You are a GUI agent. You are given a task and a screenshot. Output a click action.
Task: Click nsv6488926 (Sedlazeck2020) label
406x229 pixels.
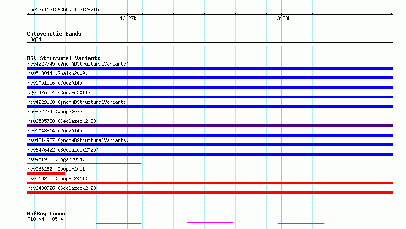coord(63,188)
